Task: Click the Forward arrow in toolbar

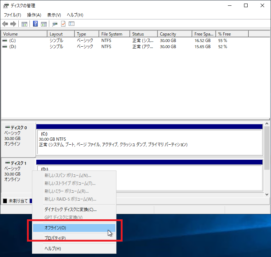Action: 13,24
